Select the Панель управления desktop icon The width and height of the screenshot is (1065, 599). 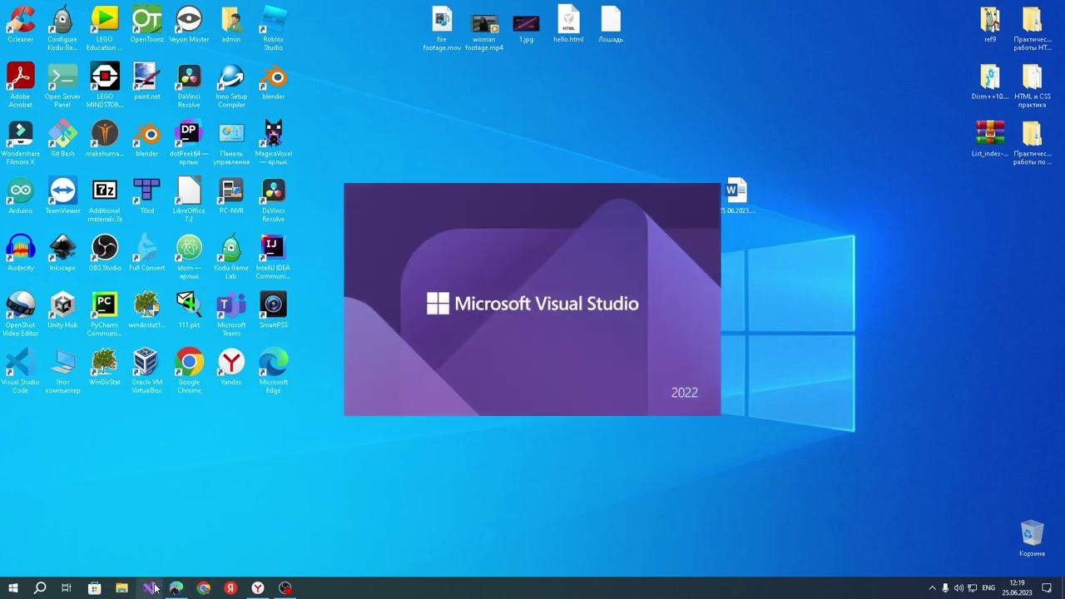(231, 143)
